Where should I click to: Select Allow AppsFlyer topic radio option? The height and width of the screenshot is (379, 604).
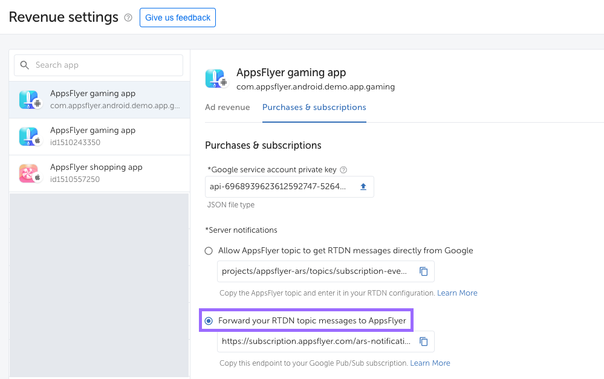click(x=209, y=251)
